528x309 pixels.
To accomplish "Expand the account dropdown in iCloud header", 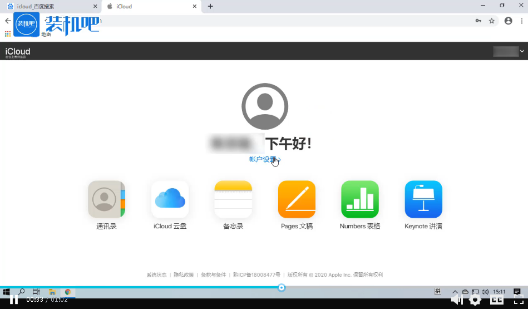I will pyautogui.click(x=522, y=51).
